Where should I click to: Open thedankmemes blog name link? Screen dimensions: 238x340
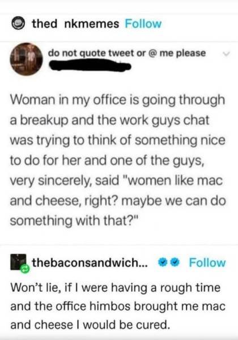coord(75,24)
